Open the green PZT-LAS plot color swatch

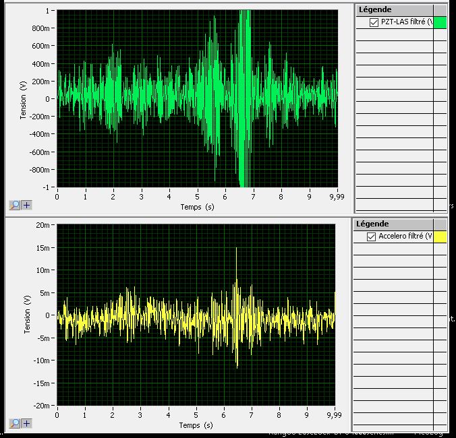pyautogui.click(x=440, y=23)
